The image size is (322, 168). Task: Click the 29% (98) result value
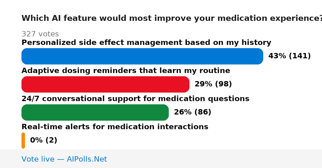coord(213,84)
